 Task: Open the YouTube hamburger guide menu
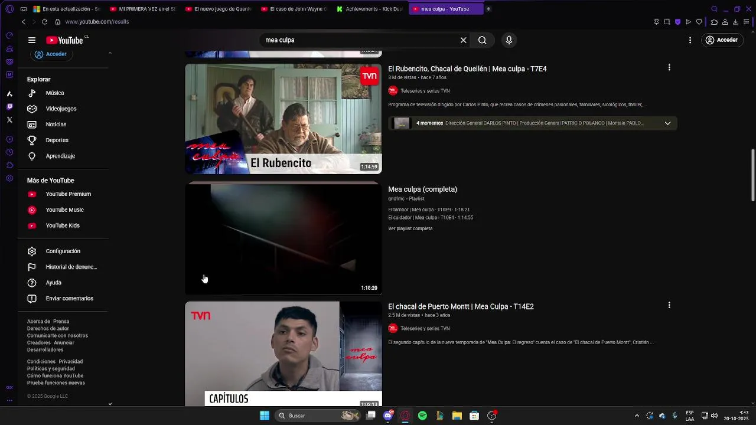coord(32,40)
